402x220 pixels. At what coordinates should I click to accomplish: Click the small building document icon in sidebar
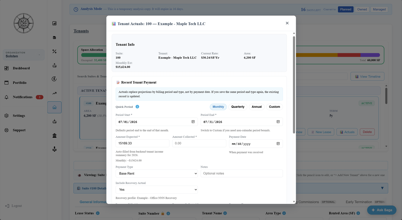pyautogui.click(x=54, y=37)
